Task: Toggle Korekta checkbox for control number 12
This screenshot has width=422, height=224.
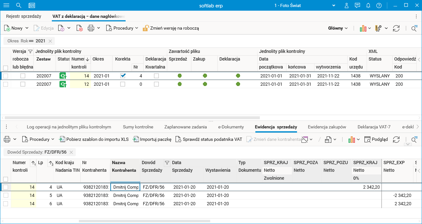Action: tap(123, 84)
